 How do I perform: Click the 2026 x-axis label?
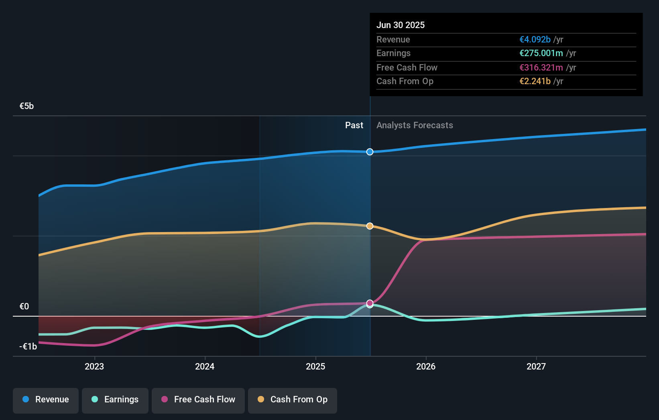[x=426, y=366]
